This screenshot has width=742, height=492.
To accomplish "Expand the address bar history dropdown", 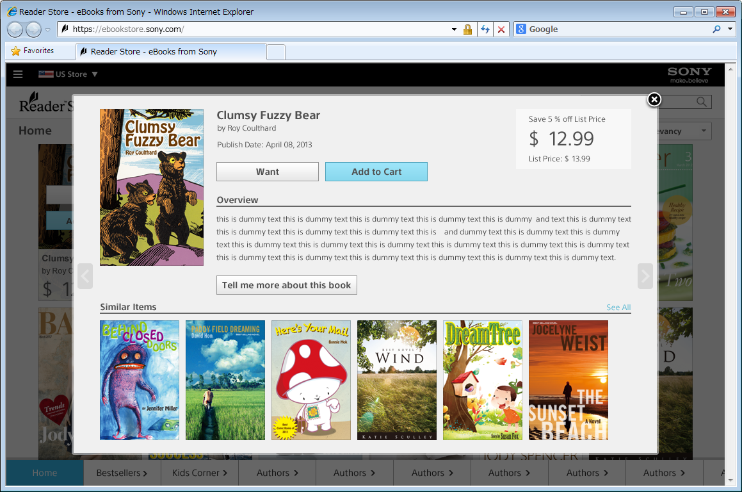I will [x=455, y=29].
